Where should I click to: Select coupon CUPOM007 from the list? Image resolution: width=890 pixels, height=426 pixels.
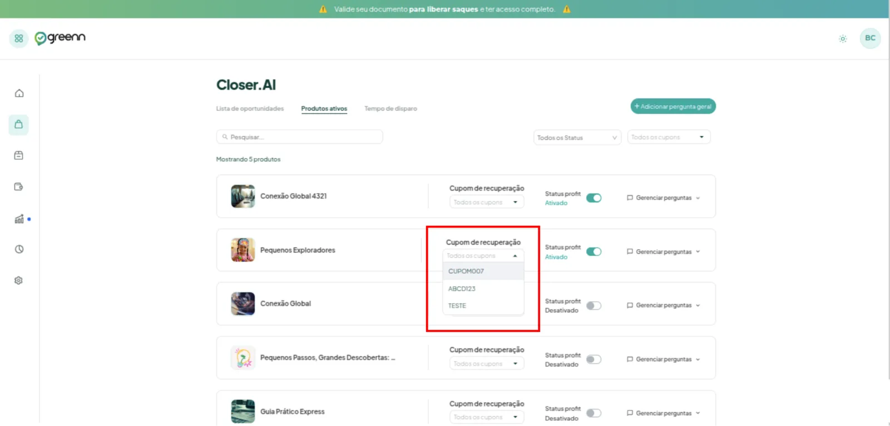coord(483,271)
